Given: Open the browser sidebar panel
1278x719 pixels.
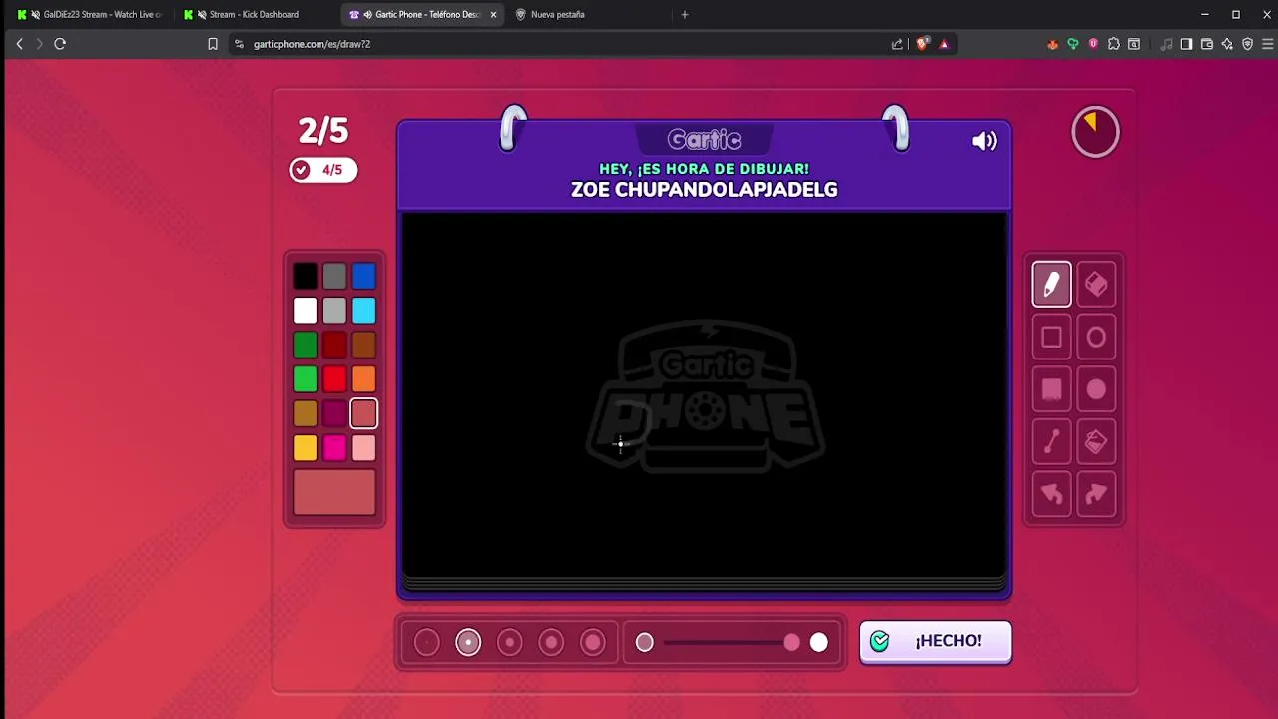Looking at the screenshot, I should (x=1186, y=44).
